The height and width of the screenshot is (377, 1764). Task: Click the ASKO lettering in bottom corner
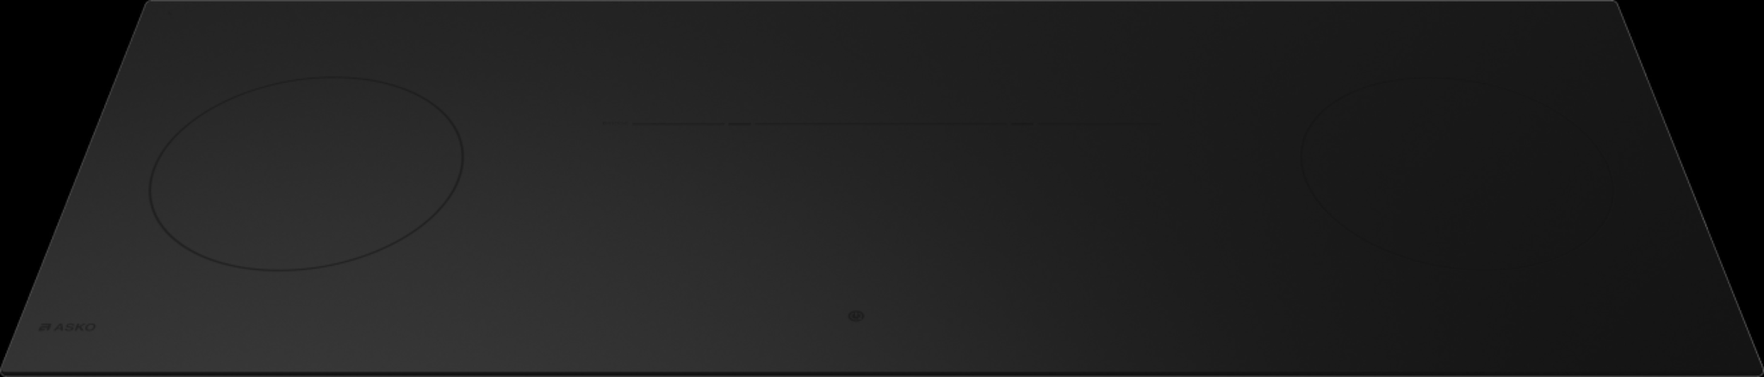point(76,328)
